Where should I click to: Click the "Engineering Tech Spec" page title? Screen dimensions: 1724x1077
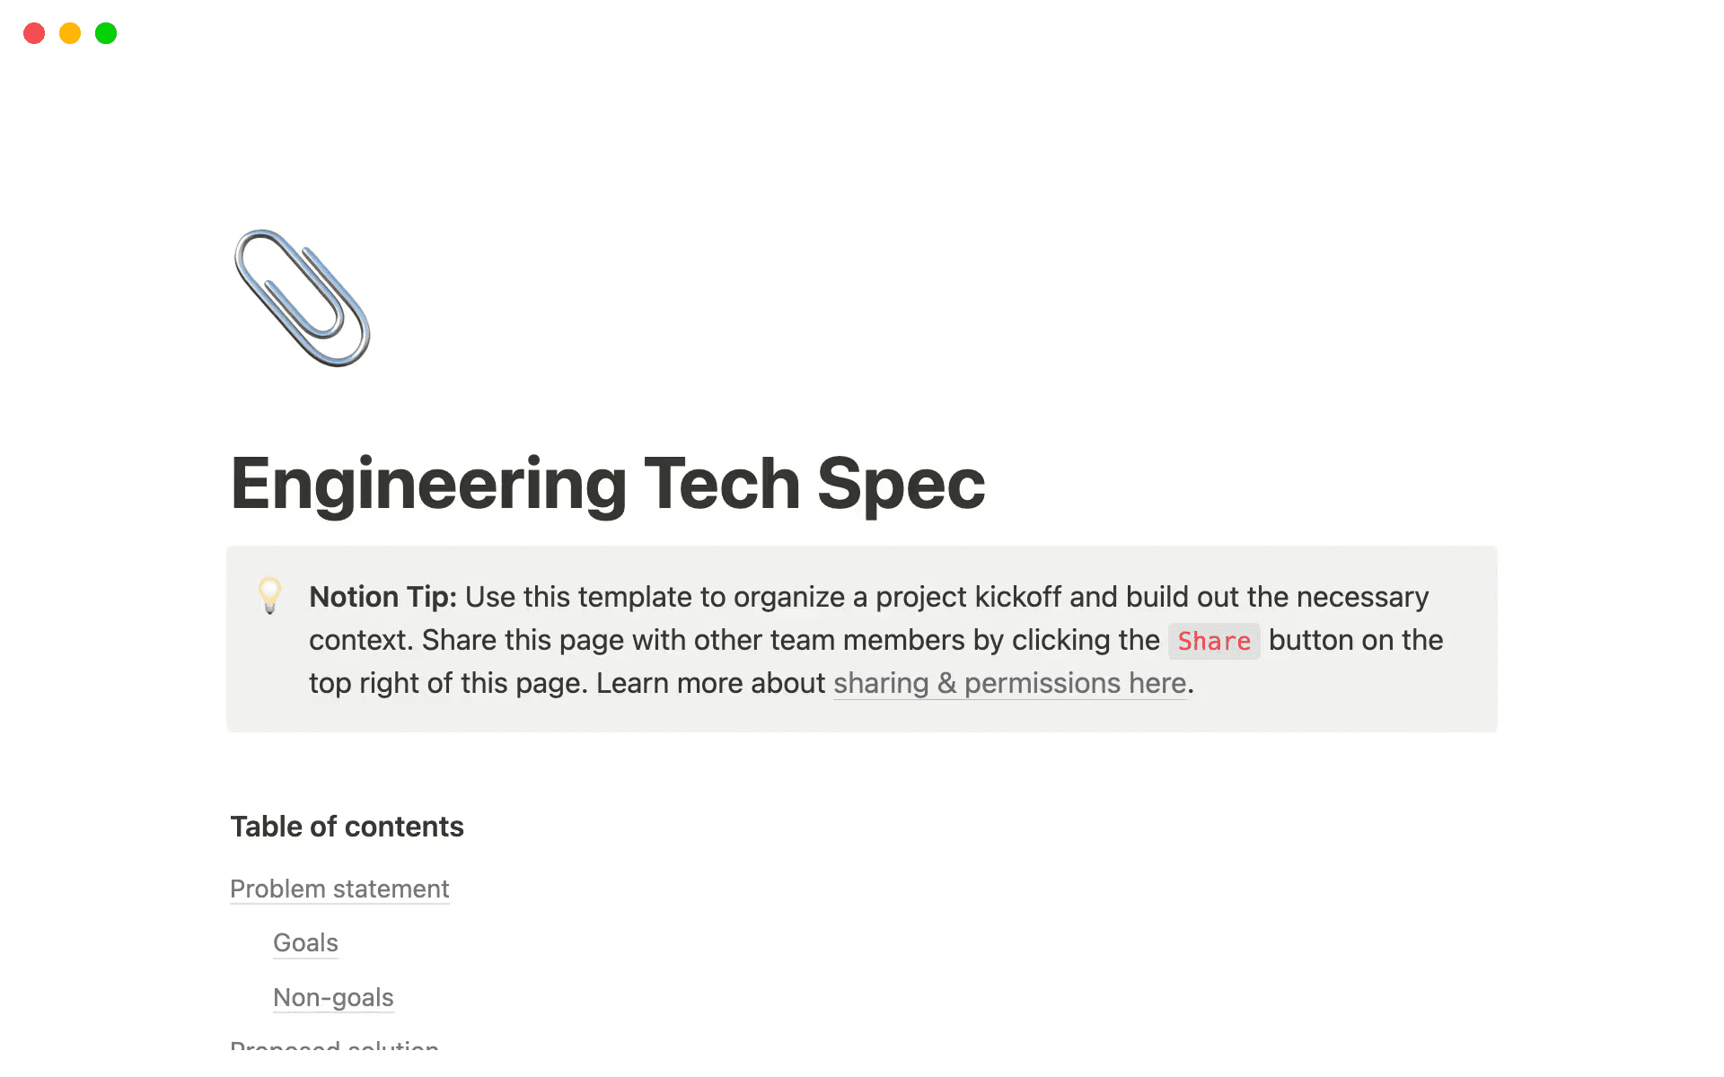tap(608, 483)
